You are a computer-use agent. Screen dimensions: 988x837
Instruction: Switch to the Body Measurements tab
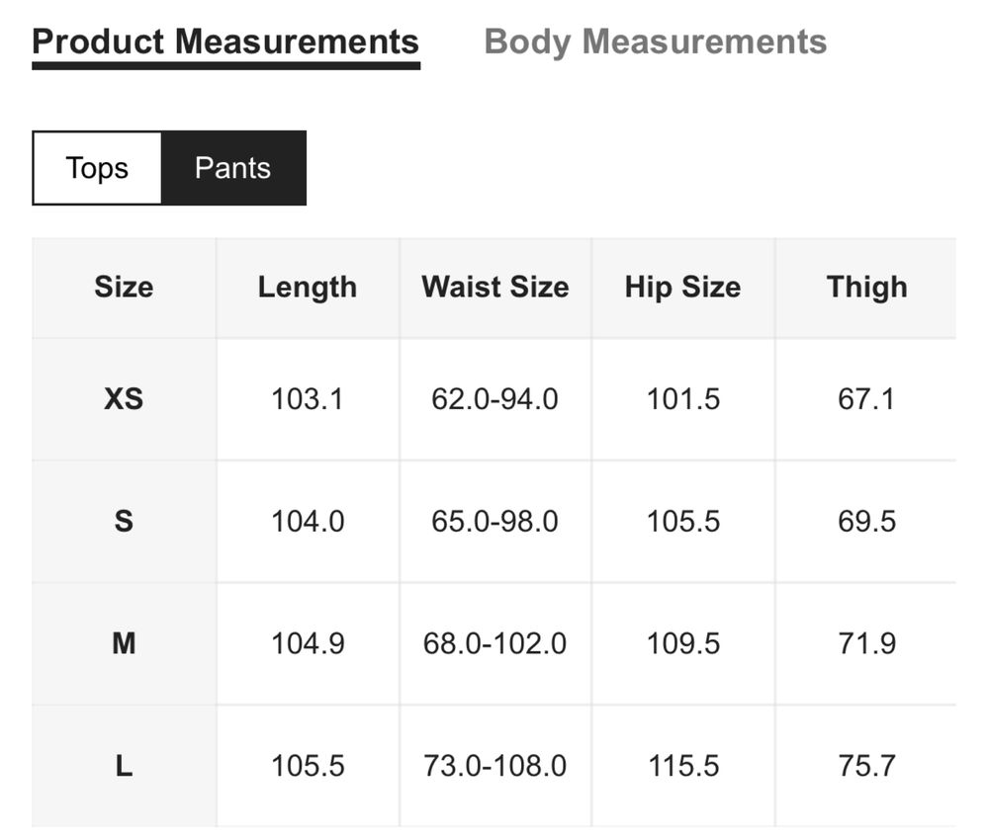point(656,42)
